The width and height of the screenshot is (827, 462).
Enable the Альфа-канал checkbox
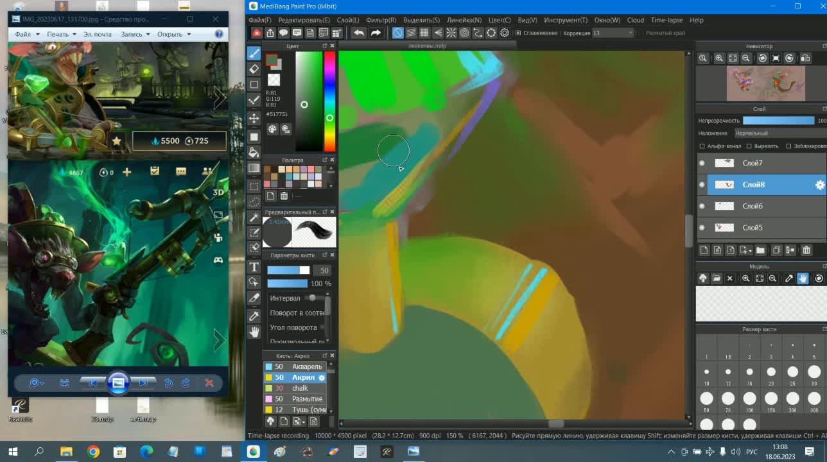click(702, 146)
